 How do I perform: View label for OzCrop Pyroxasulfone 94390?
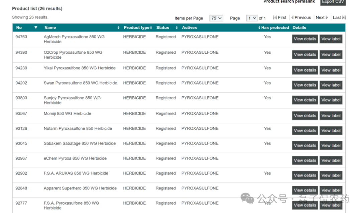pyautogui.click(x=331, y=54)
